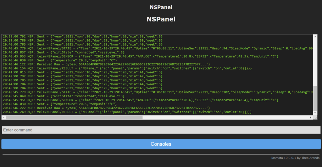Click the 20:45:00.784 NSP Sent log line

point(83,88)
